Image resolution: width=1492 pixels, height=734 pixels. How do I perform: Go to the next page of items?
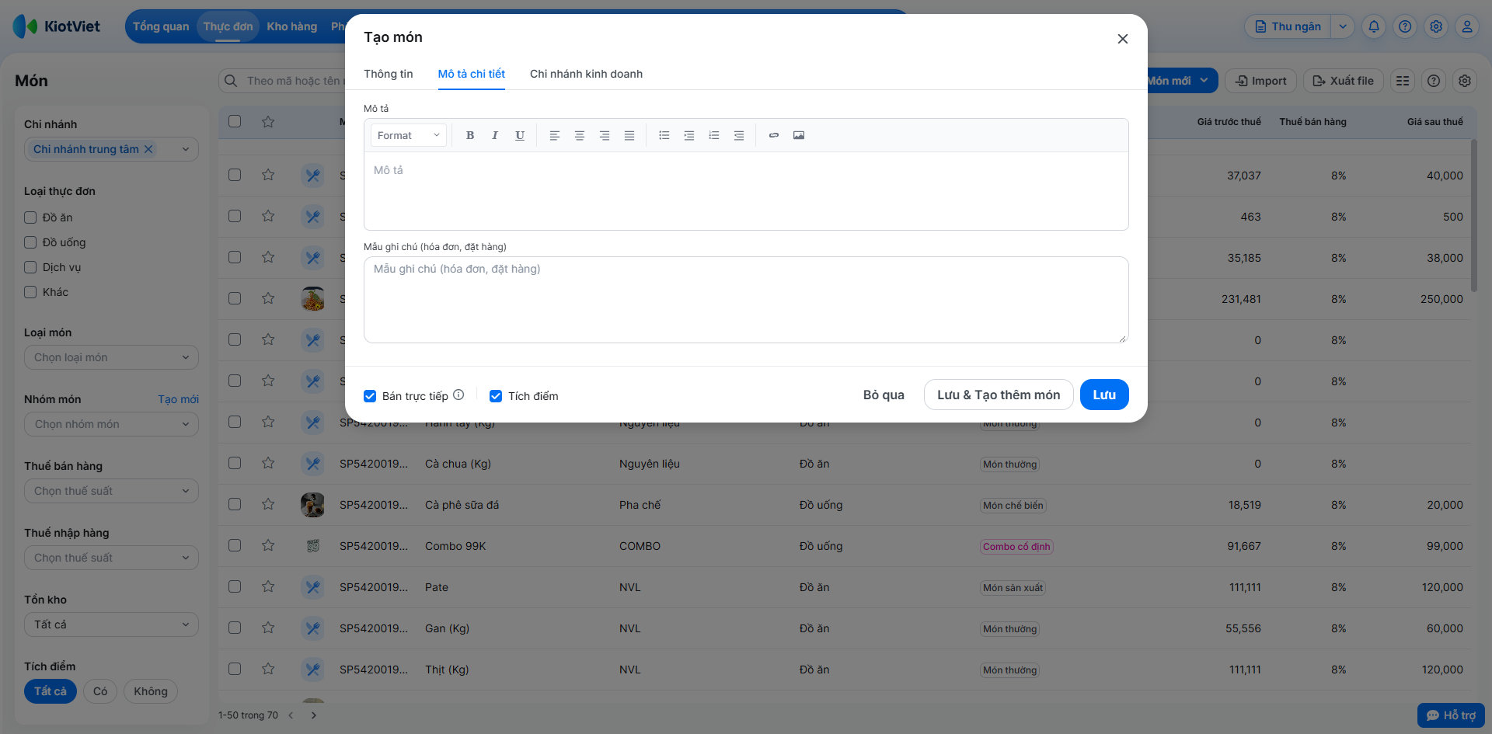(x=314, y=715)
